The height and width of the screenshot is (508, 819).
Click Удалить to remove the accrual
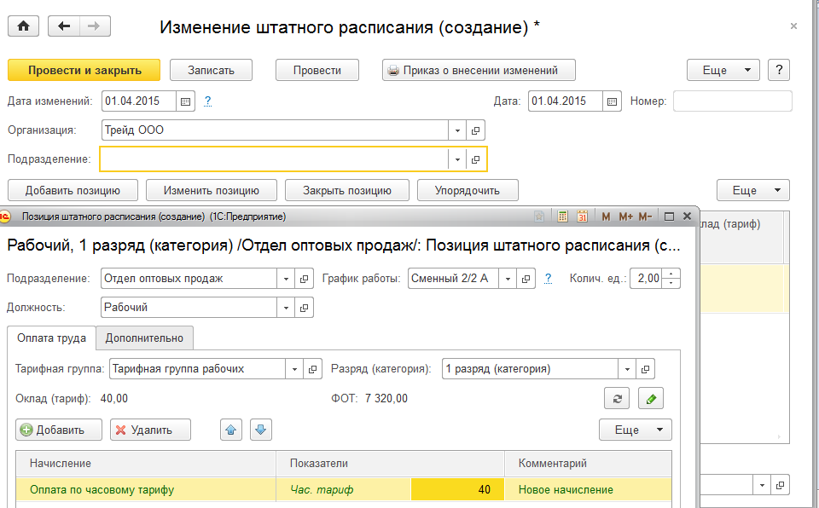pyautogui.click(x=150, y=430)
